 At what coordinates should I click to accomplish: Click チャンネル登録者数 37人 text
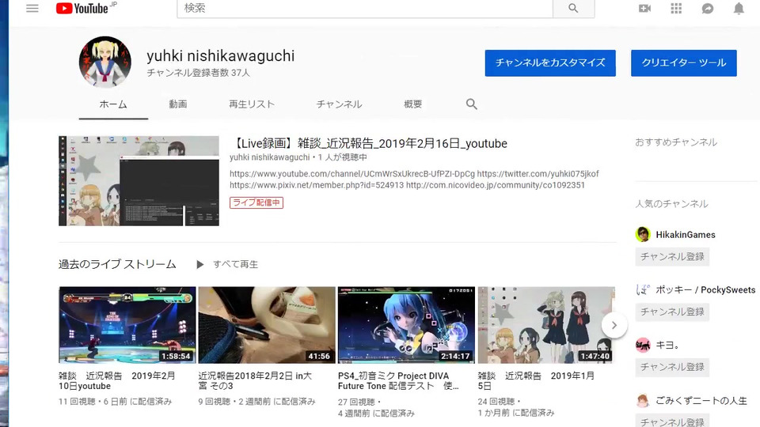point(198,73)
